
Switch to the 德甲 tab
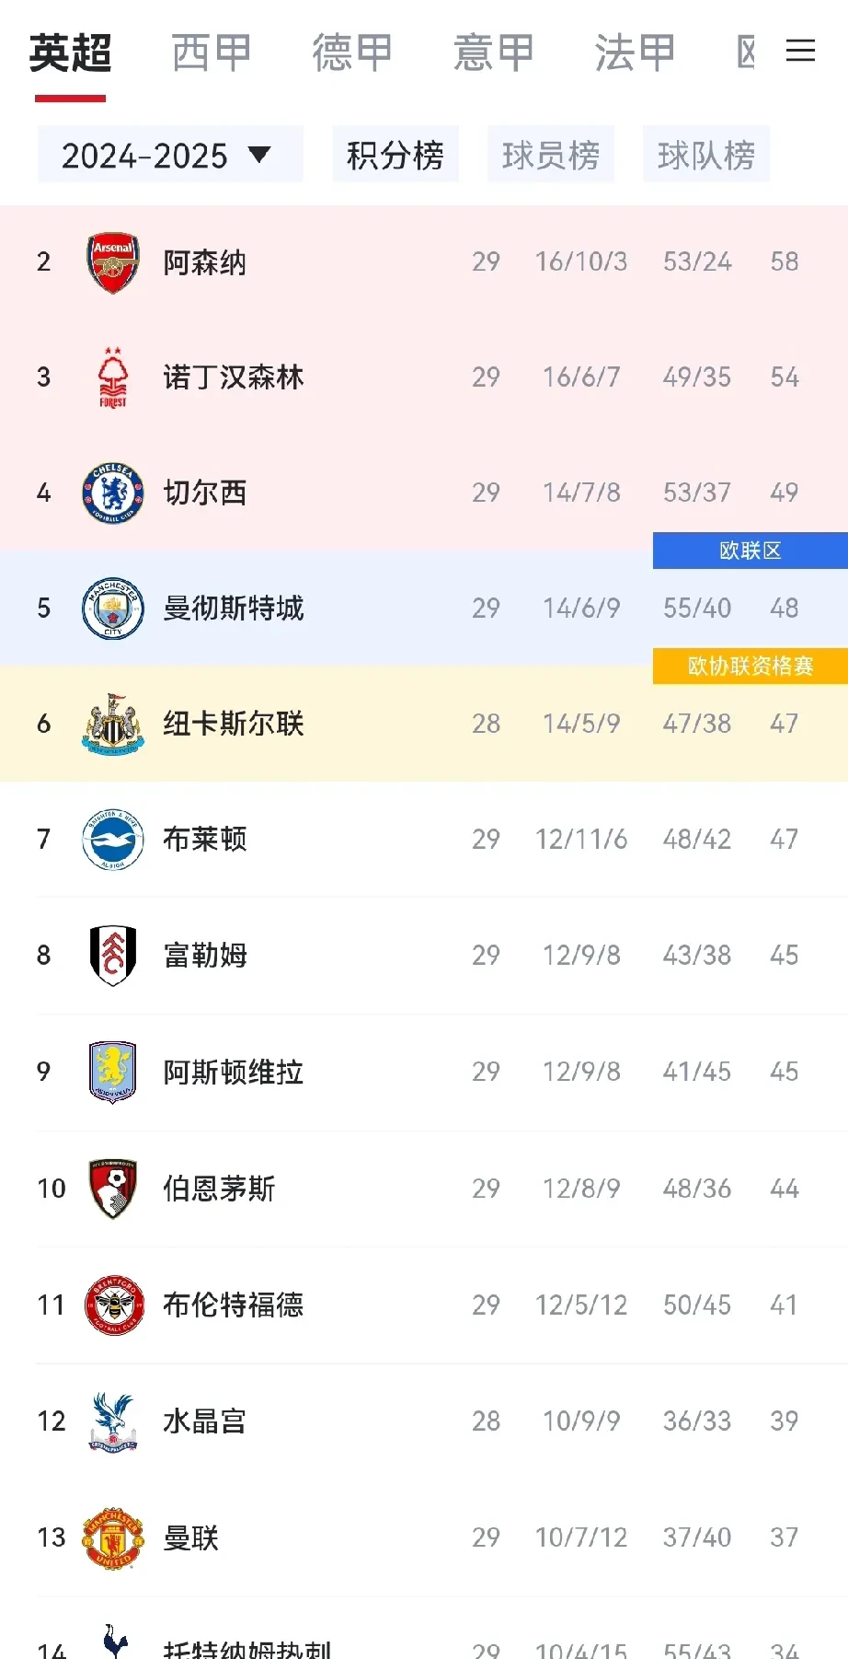click(352, 52)
